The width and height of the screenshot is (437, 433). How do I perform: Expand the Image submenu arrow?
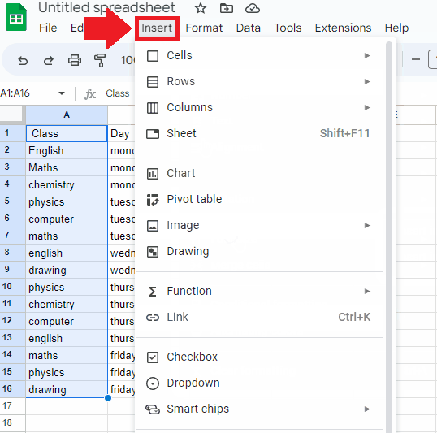click(x=367, y=225)
